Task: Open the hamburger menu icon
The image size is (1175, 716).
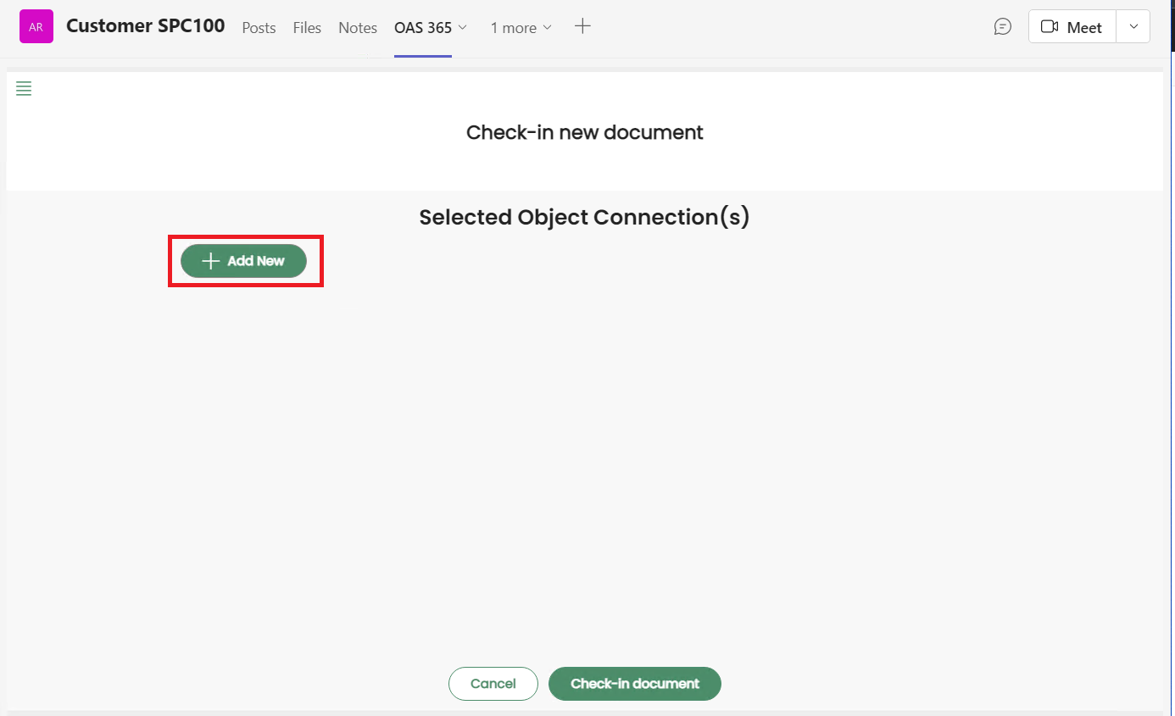Action: pos(24,89)
